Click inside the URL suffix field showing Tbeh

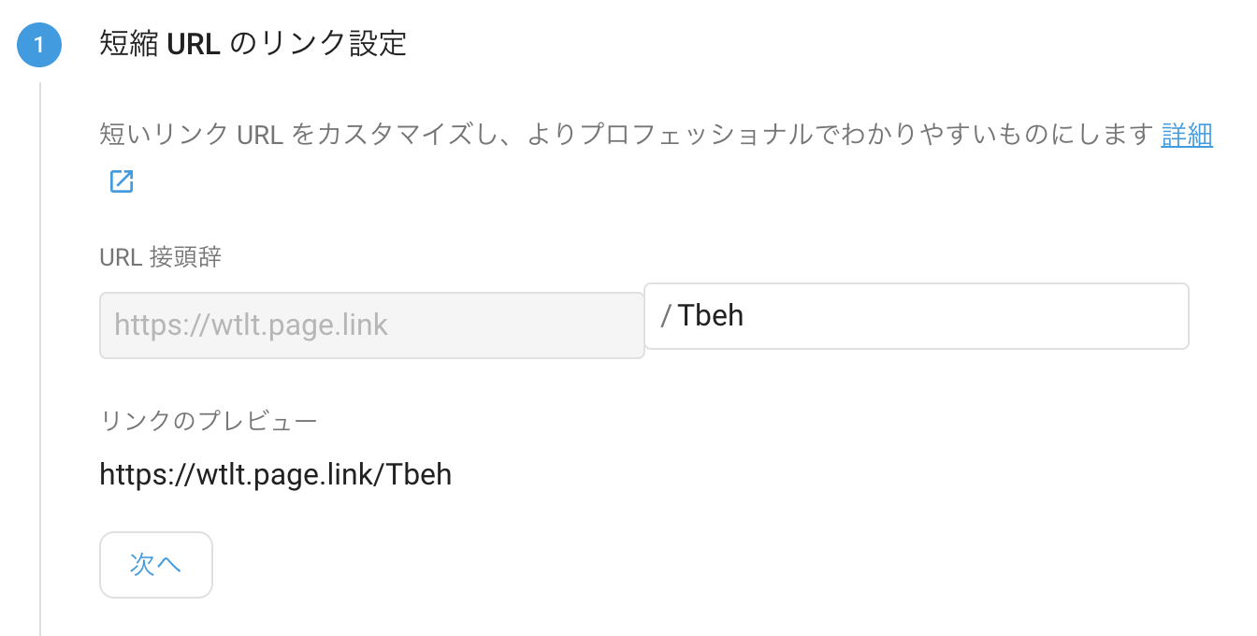click(917, 315)
